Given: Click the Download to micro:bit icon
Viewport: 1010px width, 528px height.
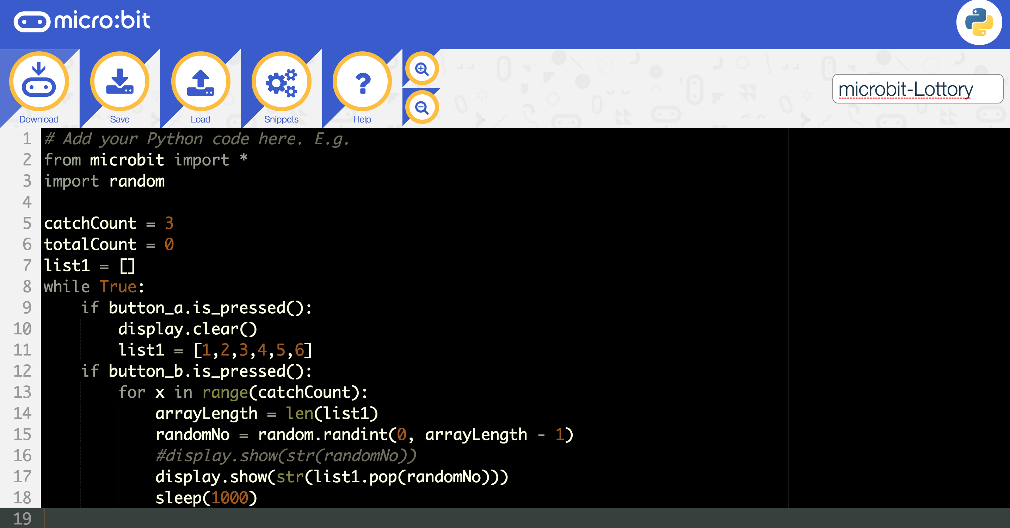Looking at the screenshot, I should (39, 82).
